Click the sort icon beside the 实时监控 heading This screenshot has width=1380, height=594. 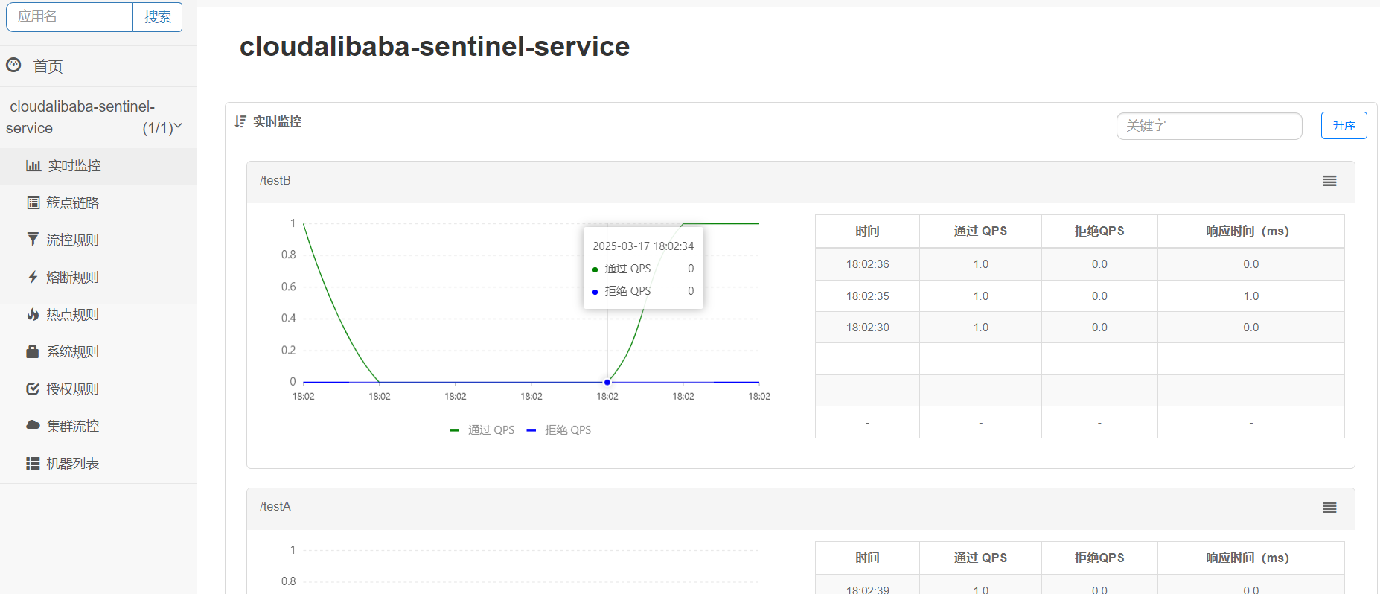(240, 121)
